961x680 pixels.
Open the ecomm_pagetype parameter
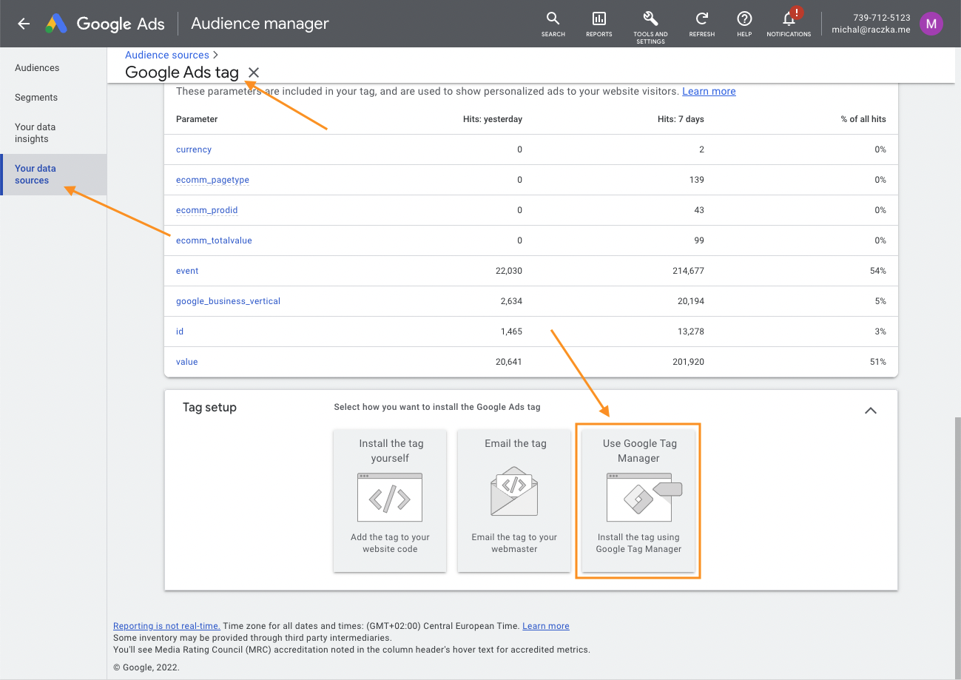click(x=212, y=180)
